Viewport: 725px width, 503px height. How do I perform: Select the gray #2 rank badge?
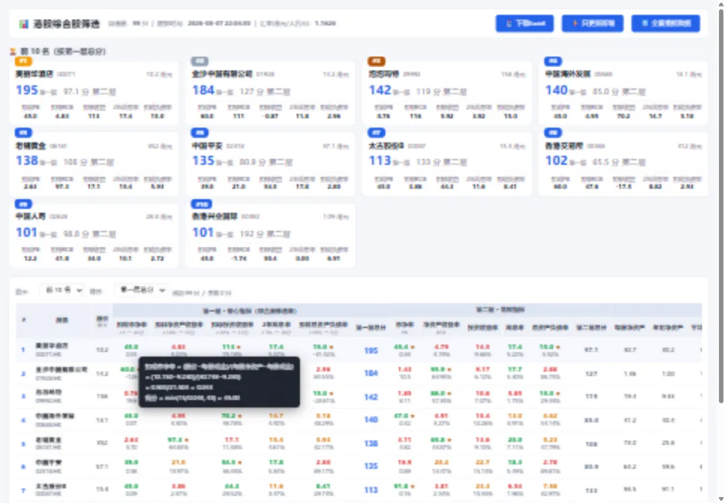(x=200, y=61)
